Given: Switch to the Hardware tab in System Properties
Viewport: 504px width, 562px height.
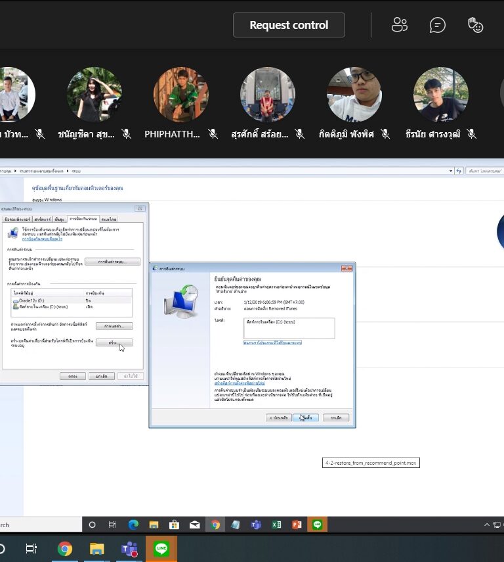Looking at the screenshot, I should (43, 219).
